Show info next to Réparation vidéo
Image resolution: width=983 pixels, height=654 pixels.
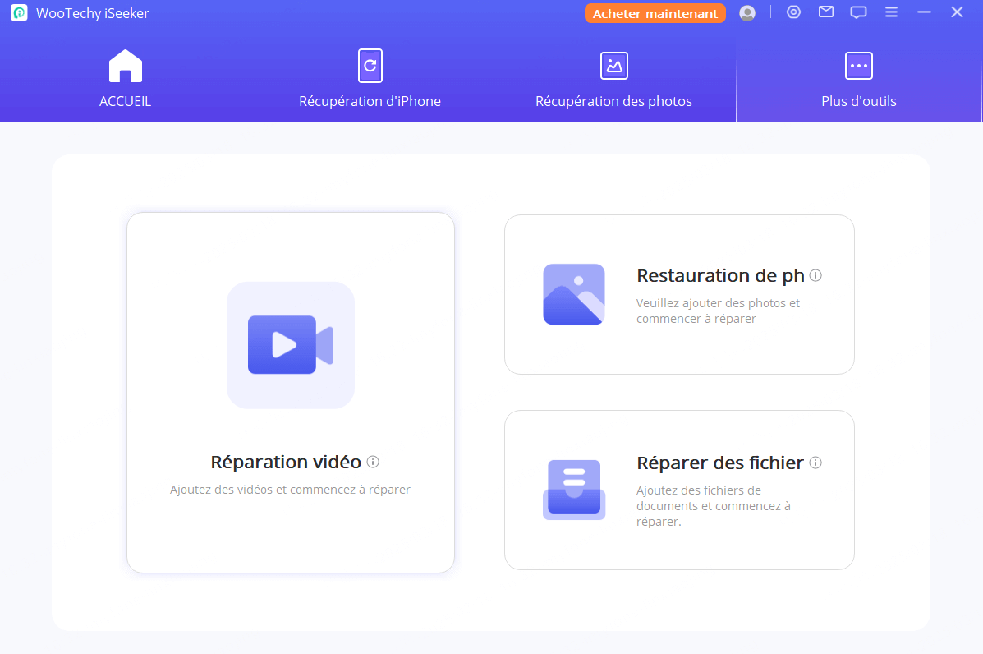pos(373,462)
